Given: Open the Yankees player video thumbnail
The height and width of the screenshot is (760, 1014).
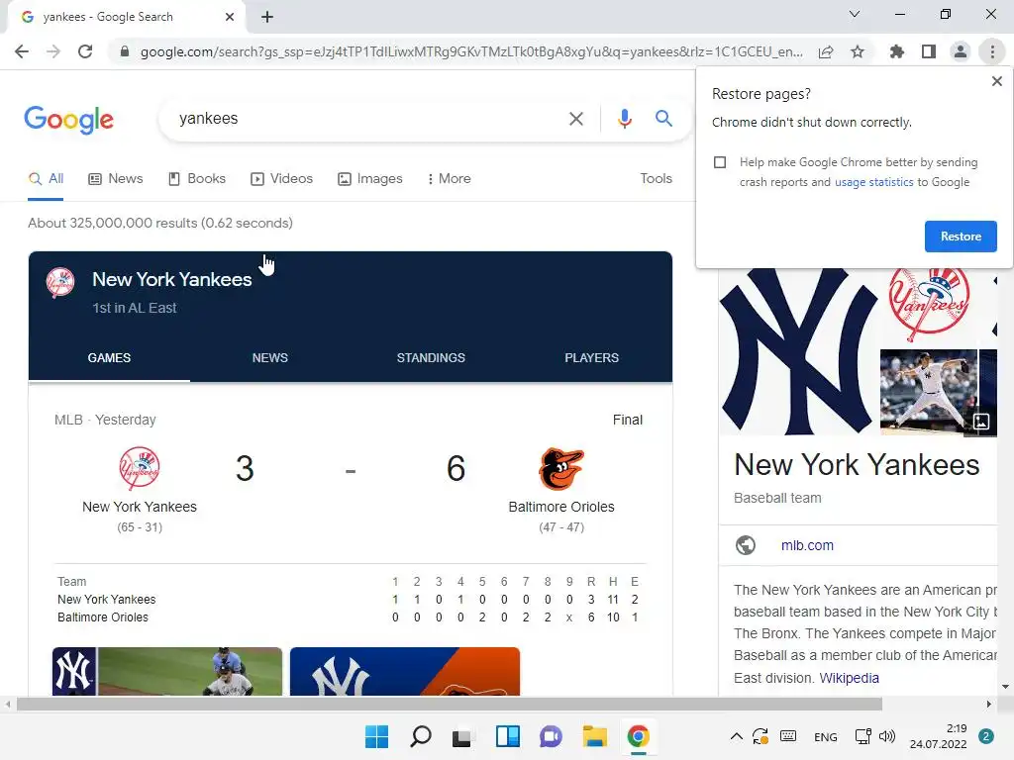Looking at the screenshot, I should tap(166, 672).
